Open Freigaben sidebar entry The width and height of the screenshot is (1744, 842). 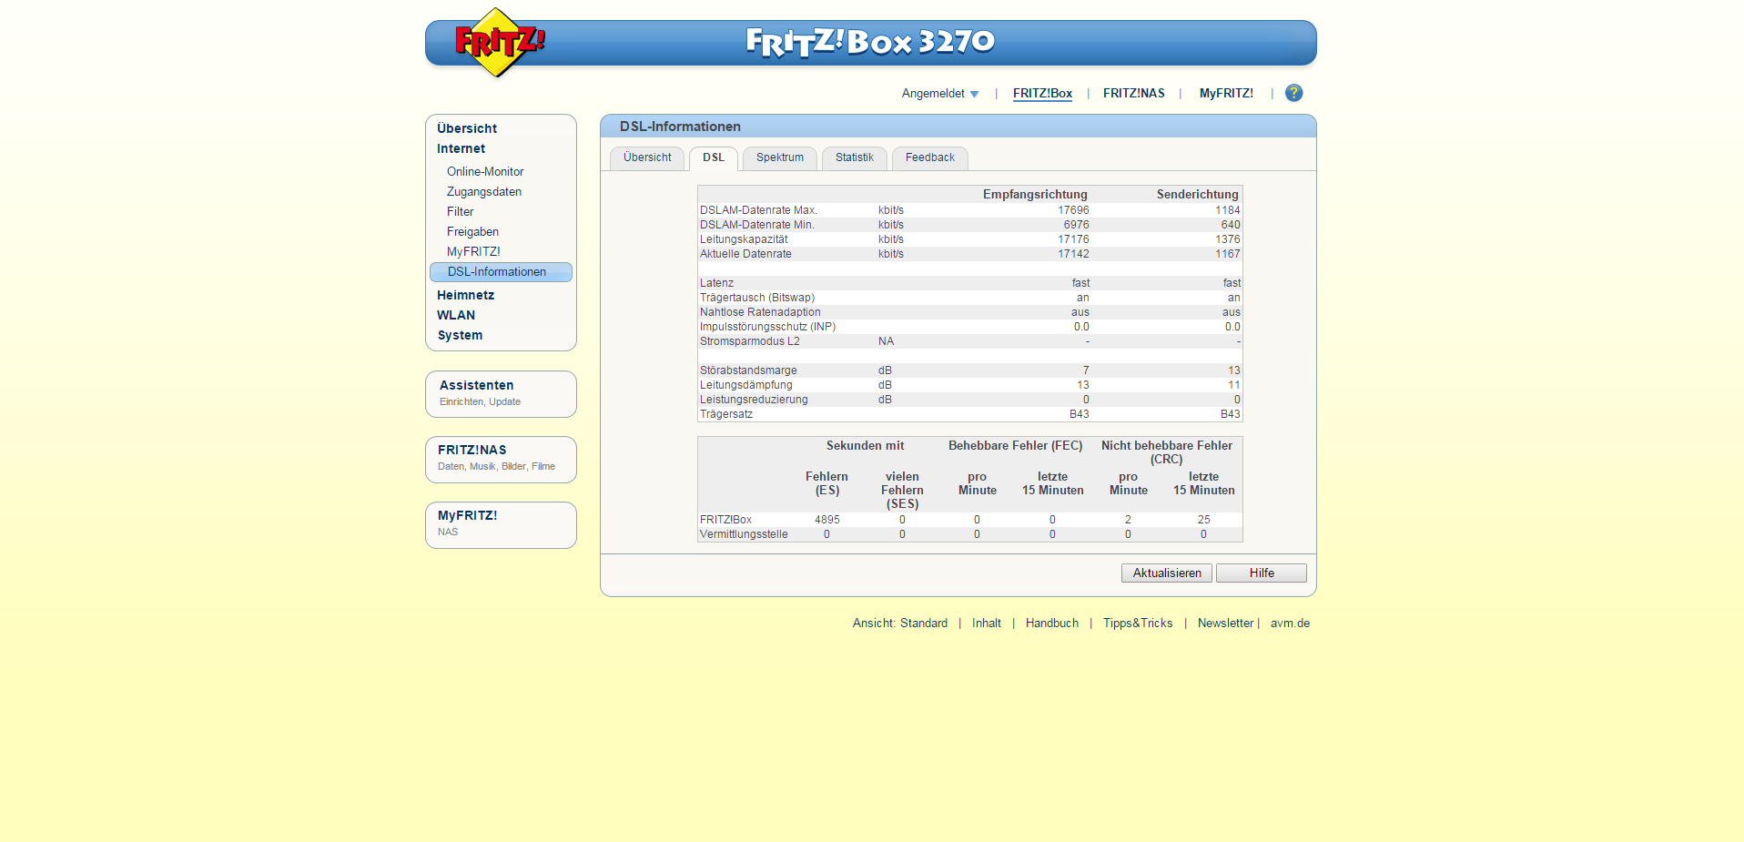click(x=472, y=231)
